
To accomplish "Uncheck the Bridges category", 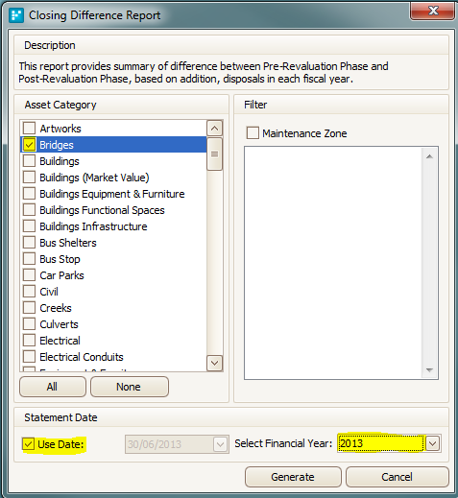I will coord(29,145).
